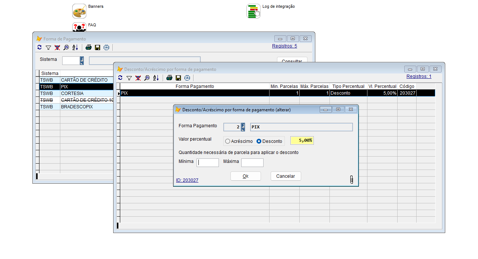Select the BRADESCOPIX row
This screenshot has height=259, width=478.
77,107
